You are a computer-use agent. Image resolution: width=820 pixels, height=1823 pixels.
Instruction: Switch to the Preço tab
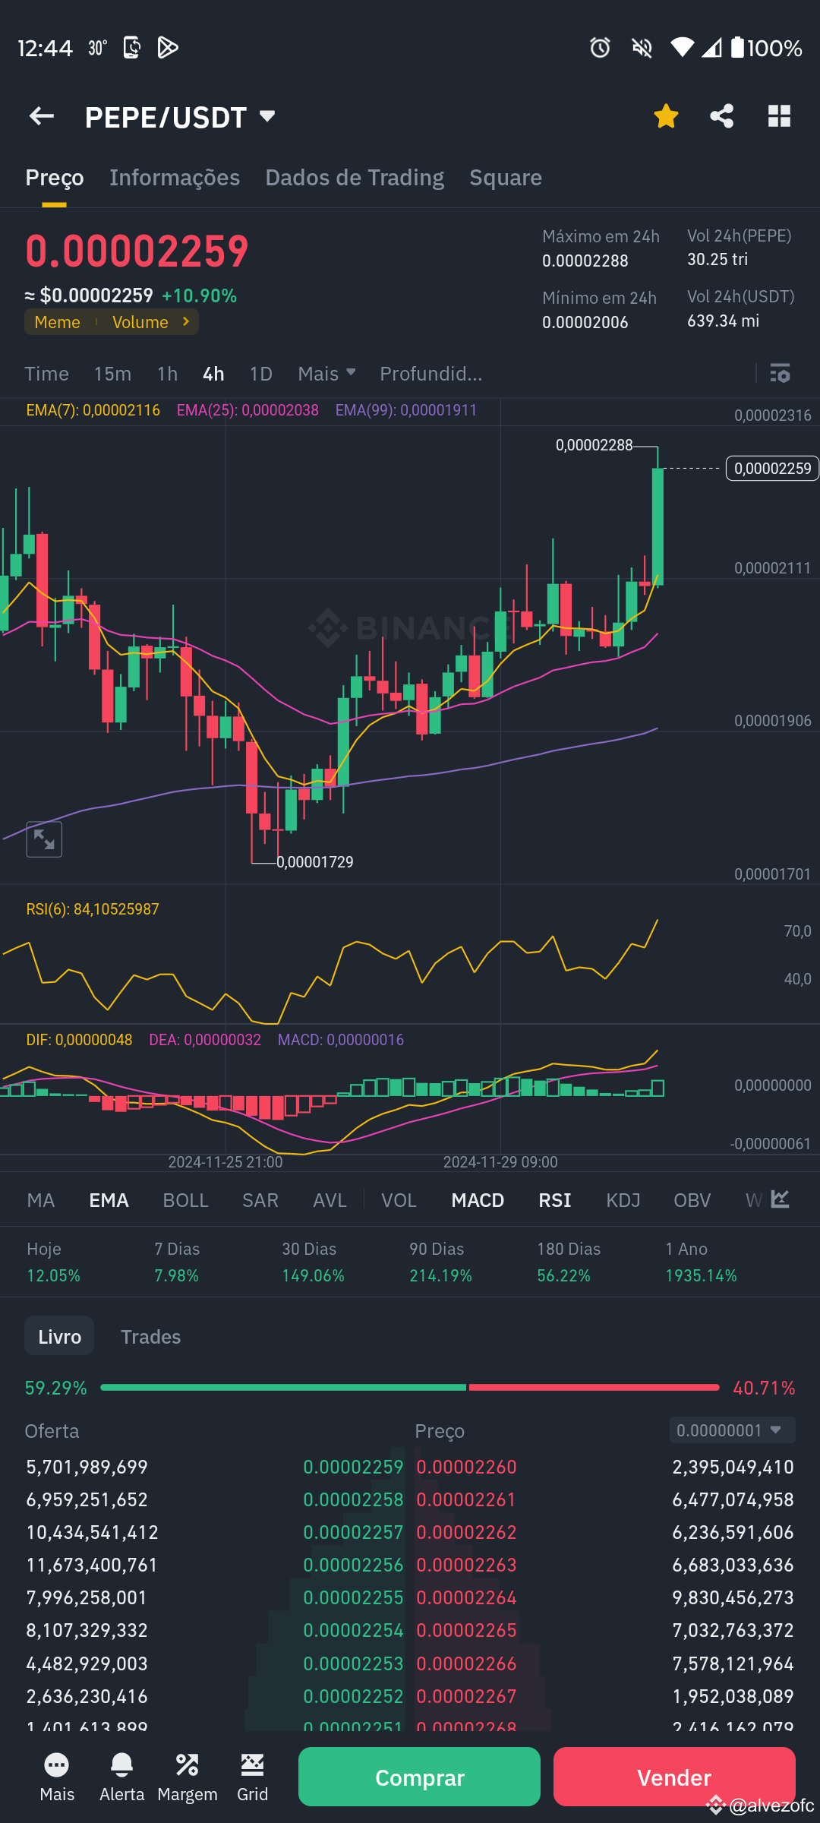(x=55, y=178)
